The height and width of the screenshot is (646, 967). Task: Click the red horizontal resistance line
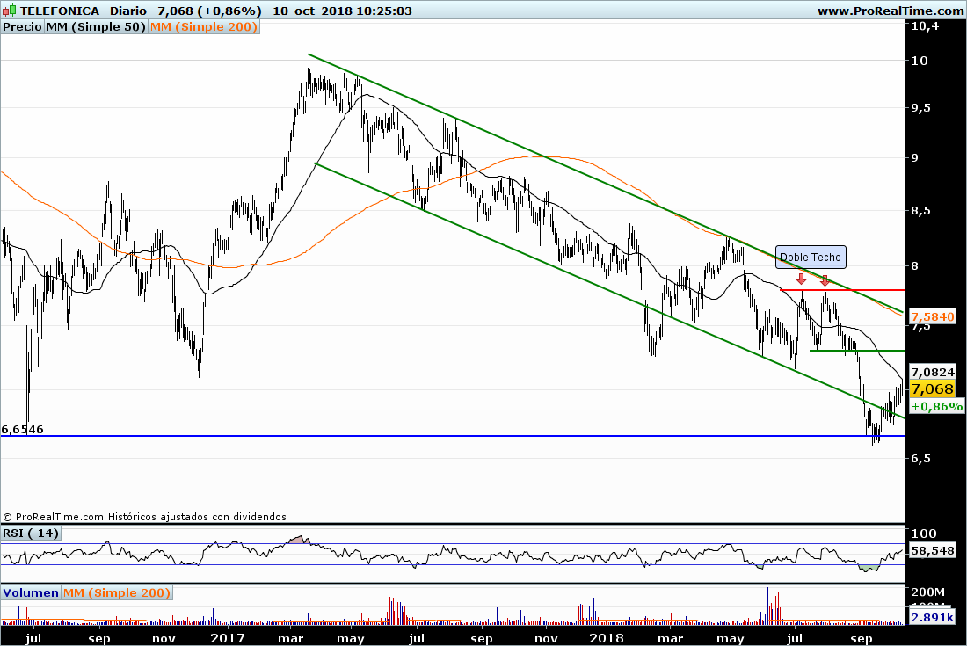[842, 290]
